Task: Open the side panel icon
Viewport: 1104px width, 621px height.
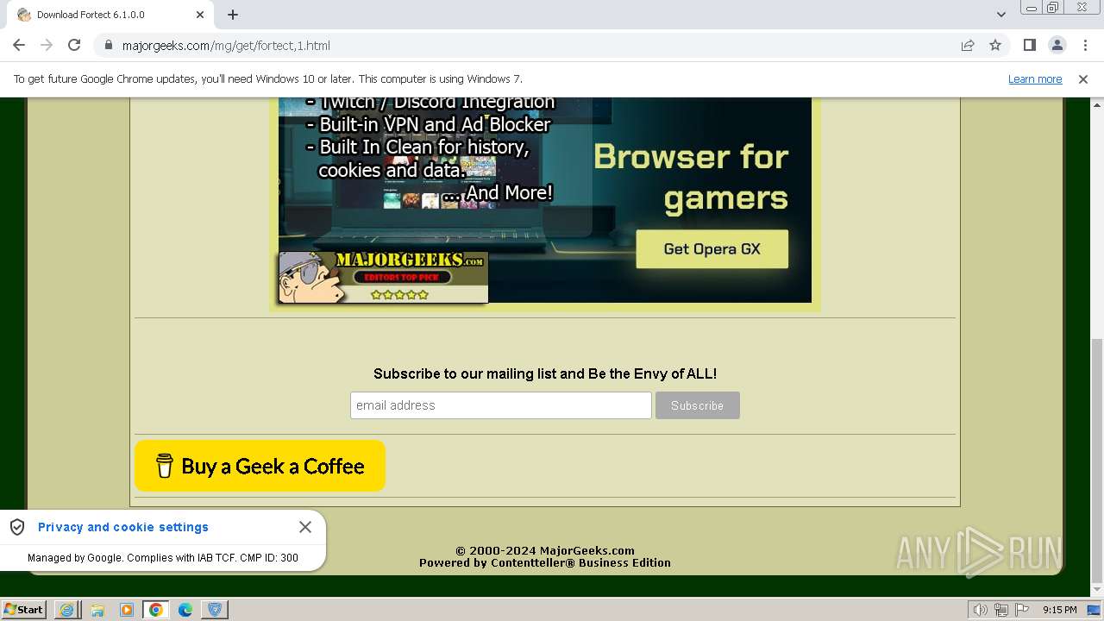Action: [x=1029, y=45]
